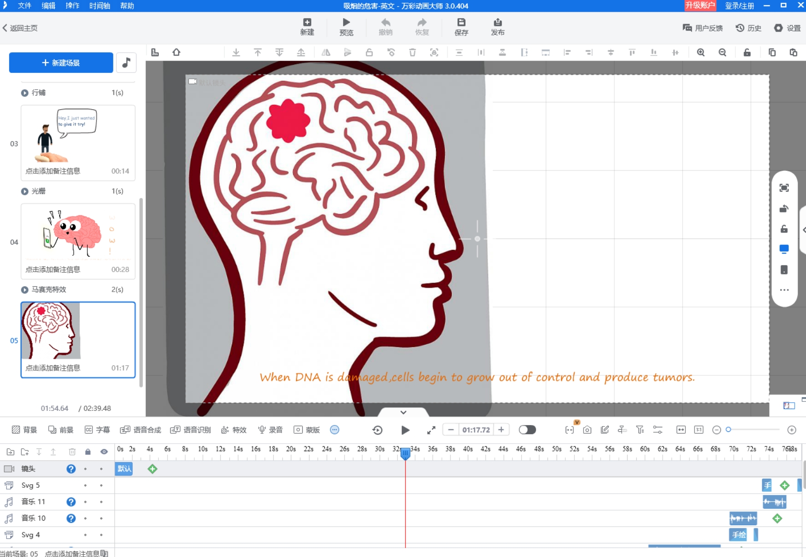Viewport: 806px width, 557px height.
Task: Open 设置 (Settings)
Action: [x=787, y=28]
